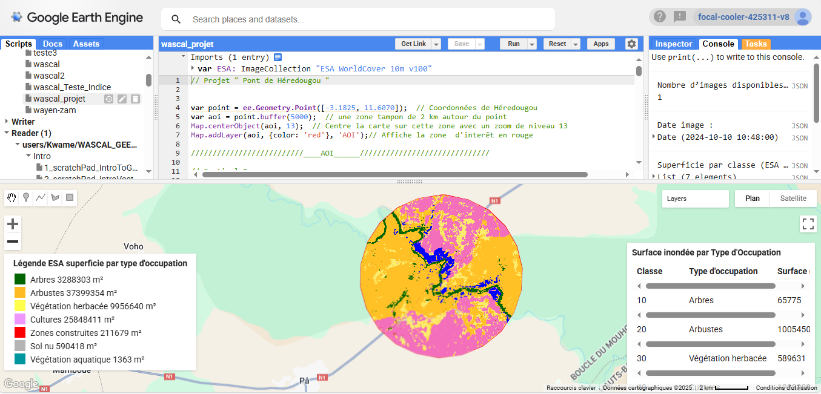Click the code editor horizontal scrollbar

click(395, 174)
